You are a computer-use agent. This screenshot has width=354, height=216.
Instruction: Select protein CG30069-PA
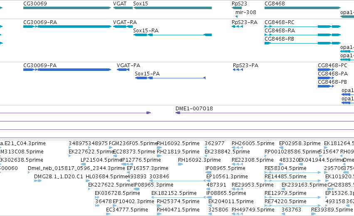(67, 70)
